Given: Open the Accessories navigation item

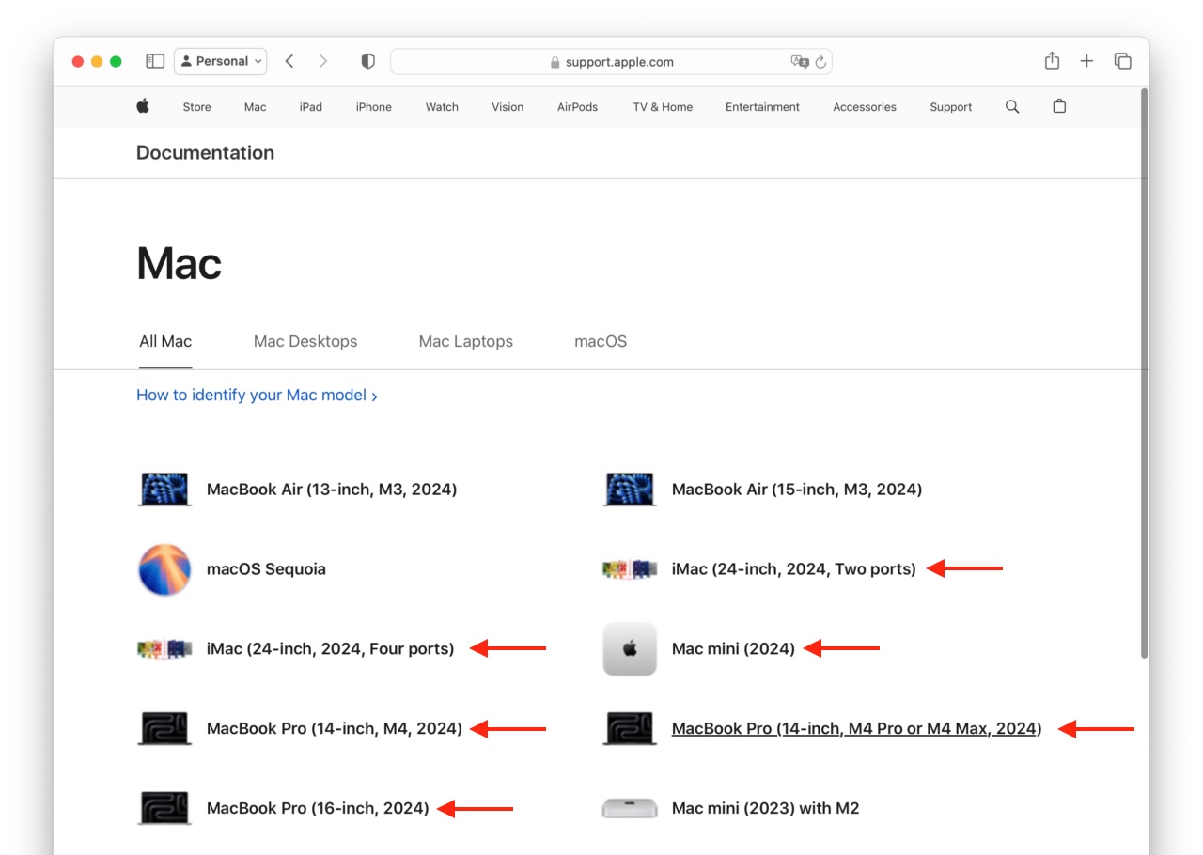Looking at the screenshot, I should (865, 107).
